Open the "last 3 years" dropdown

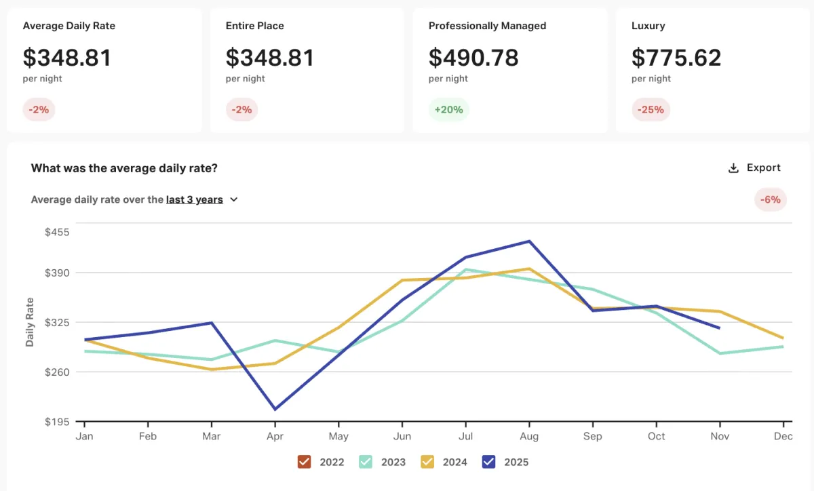(195, 200)
